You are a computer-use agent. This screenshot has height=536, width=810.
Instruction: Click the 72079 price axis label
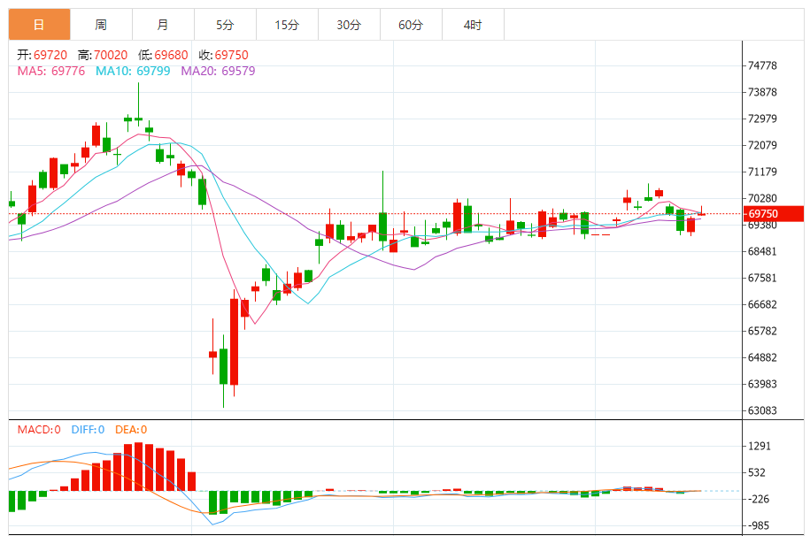pyautogui.click(x=762, y=145)
